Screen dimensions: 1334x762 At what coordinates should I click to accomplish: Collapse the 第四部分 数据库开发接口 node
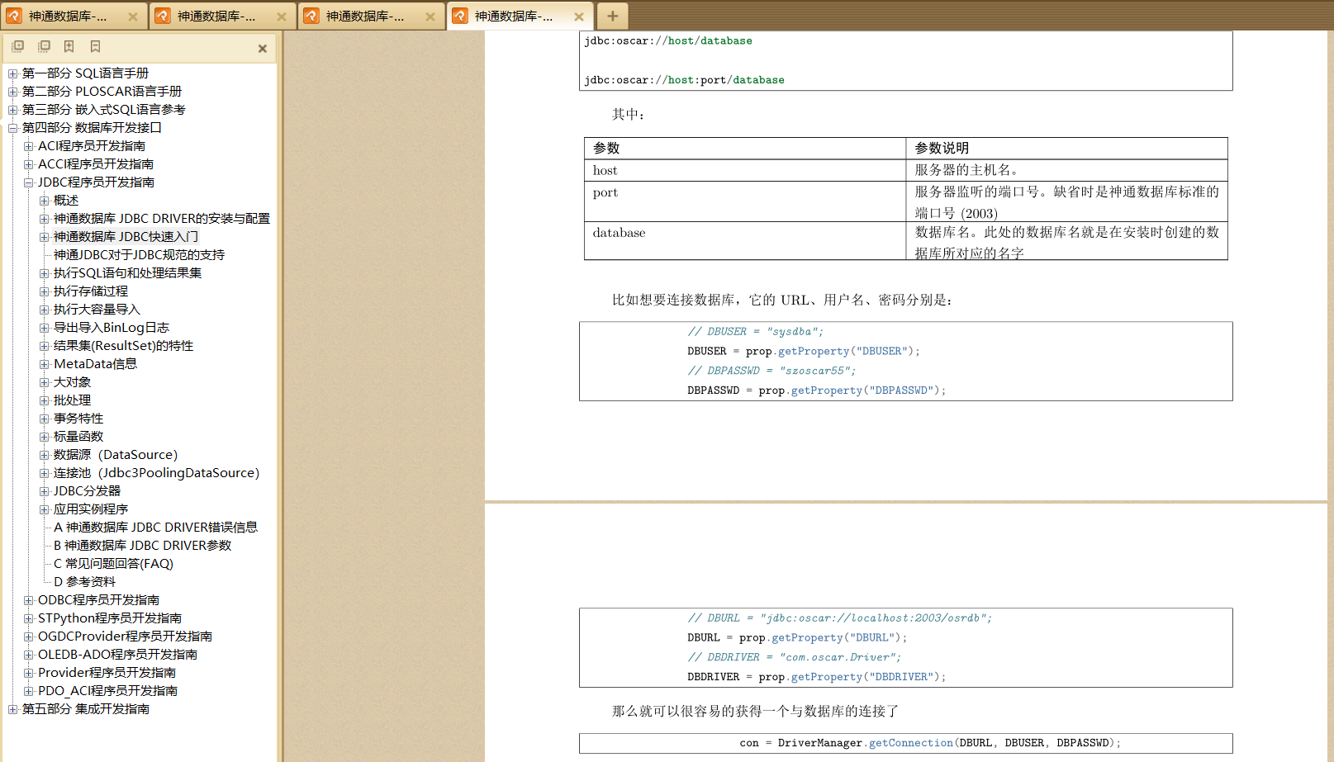(12, 128)
